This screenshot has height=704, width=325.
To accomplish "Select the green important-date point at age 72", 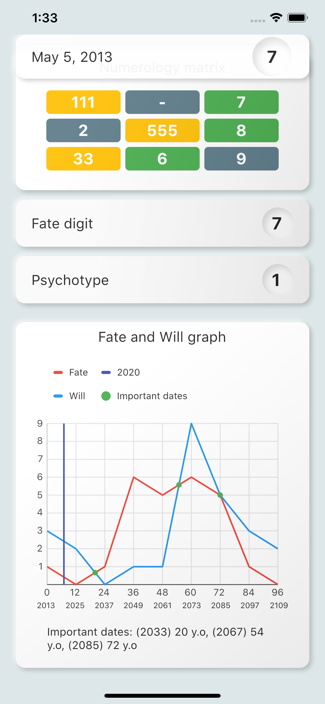I will 220,495.
